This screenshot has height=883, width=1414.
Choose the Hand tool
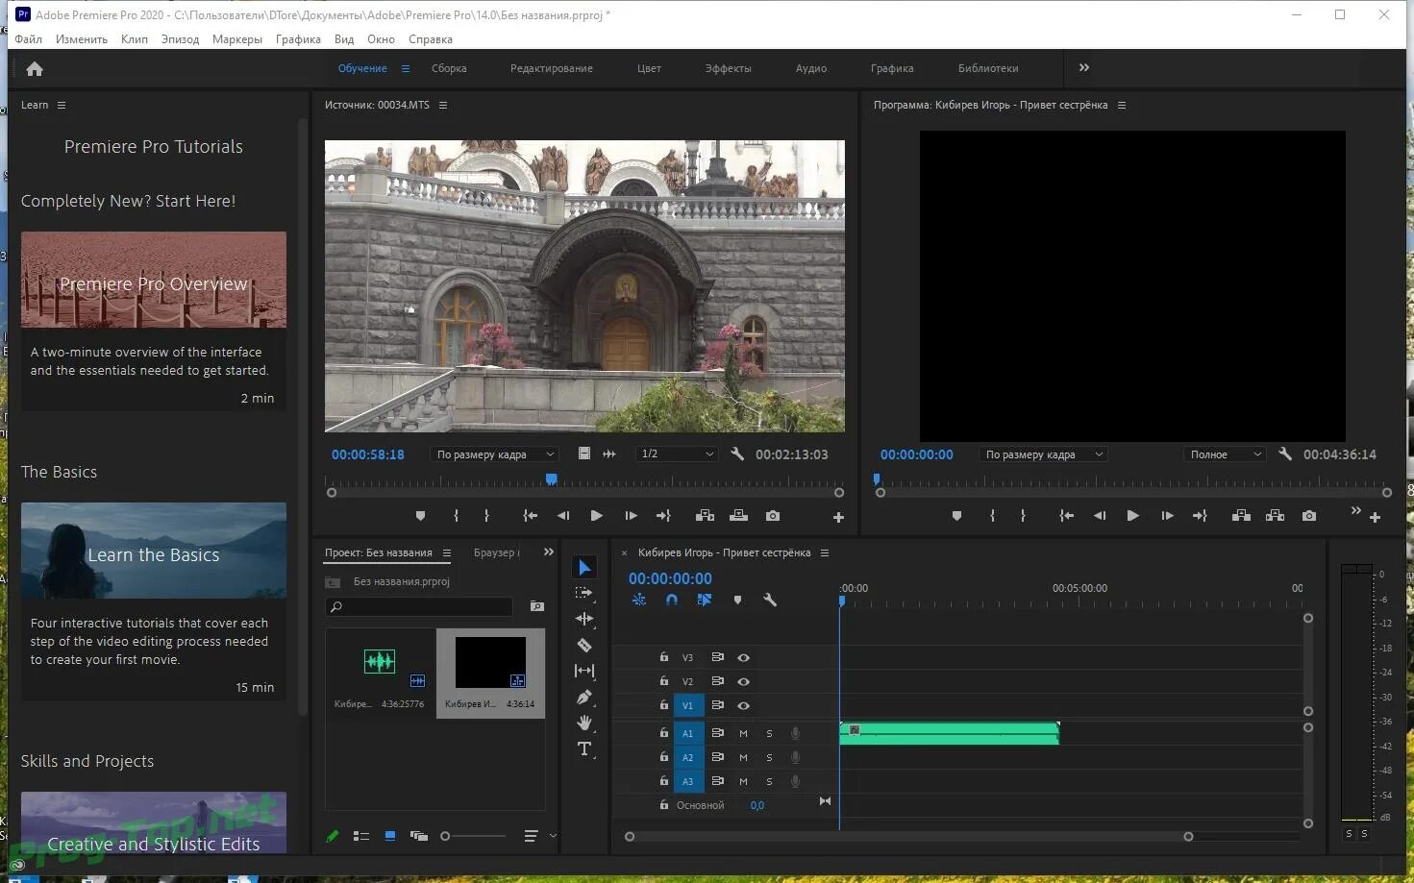(x=583, y=723)
